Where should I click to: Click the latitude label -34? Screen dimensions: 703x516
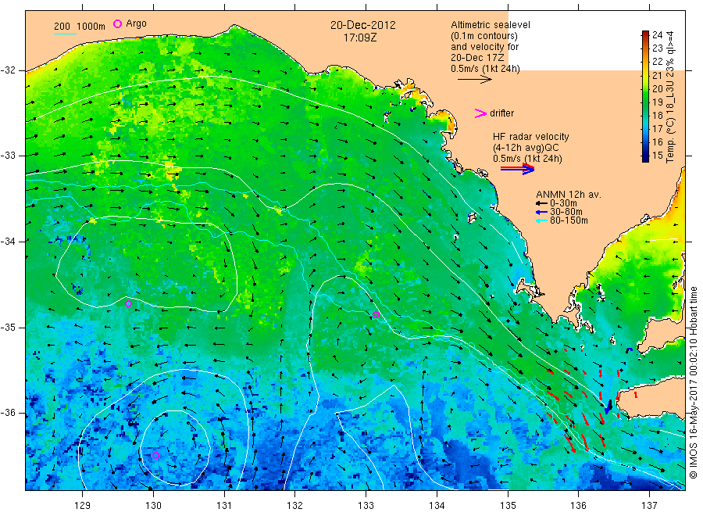[x=8, y=242]
